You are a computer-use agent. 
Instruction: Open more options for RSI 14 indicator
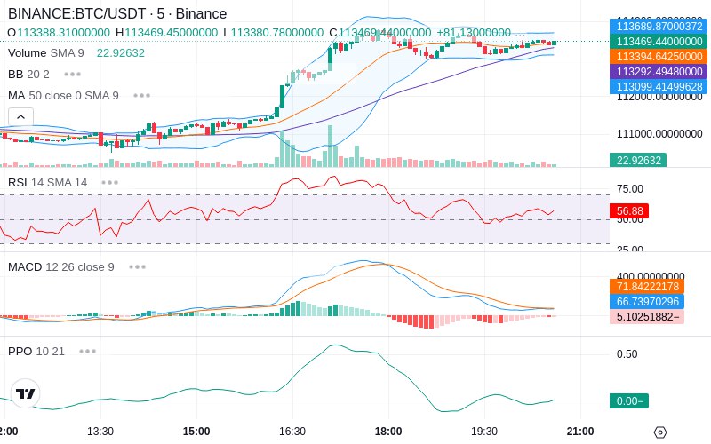click(x=109, y=183)
